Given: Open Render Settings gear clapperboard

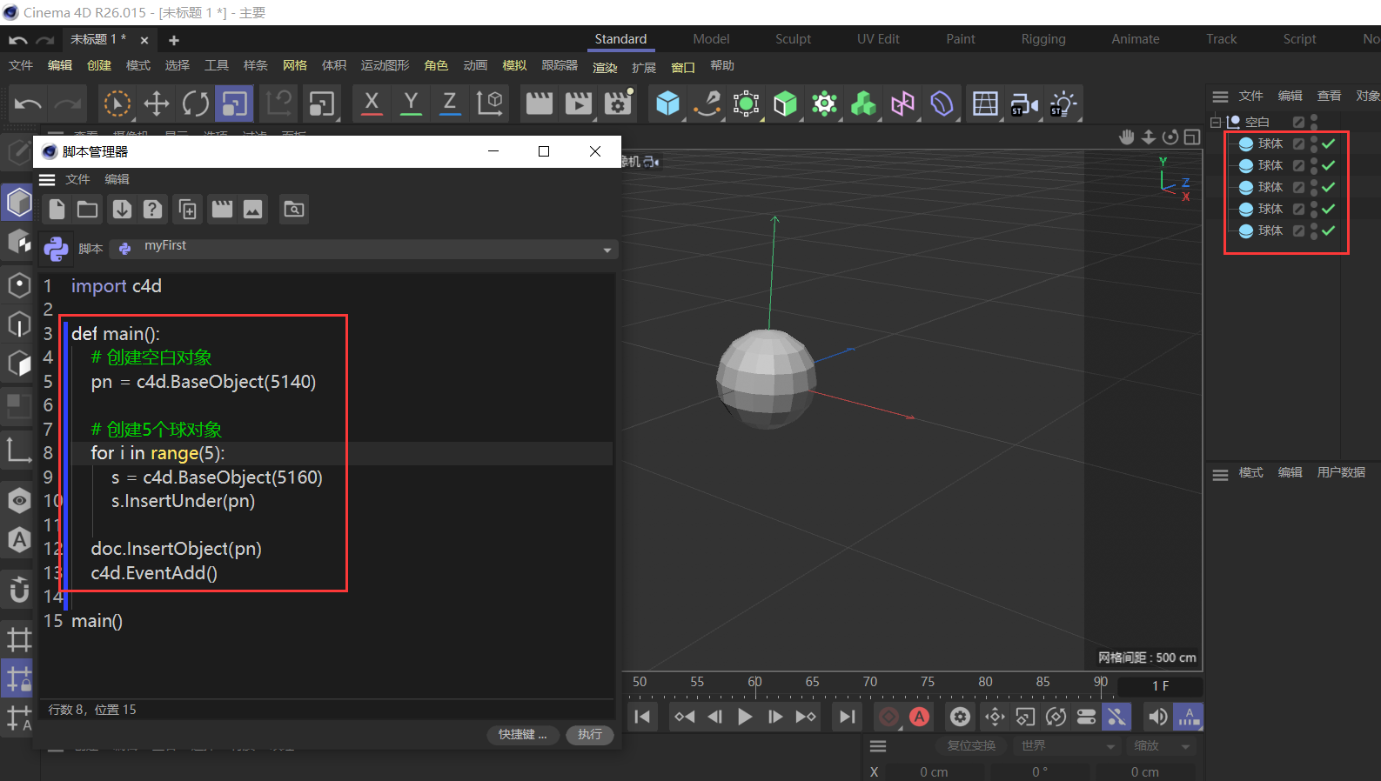Looking at the screenshot, I should [x=618, y=104].
